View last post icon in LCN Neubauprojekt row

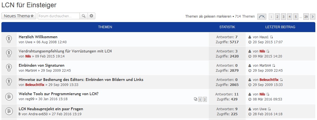tap(270, 109)
